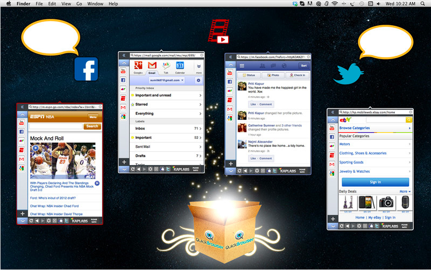Expand more apps chevron in Gmail
Viewport: 431px width, 270px height.
199,67
